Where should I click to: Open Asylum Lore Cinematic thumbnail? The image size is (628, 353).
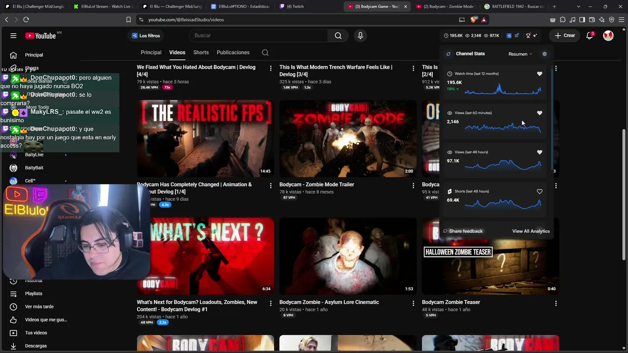348,256
